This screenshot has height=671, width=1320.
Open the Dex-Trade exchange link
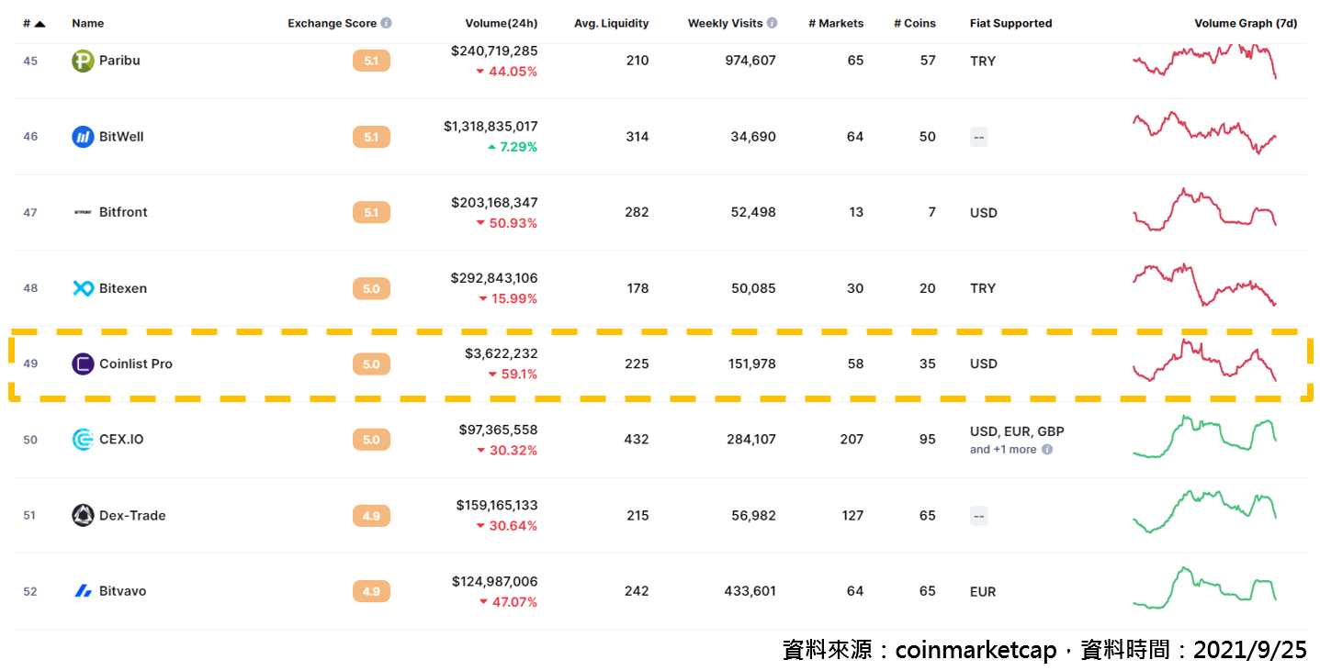coord(132,515)
